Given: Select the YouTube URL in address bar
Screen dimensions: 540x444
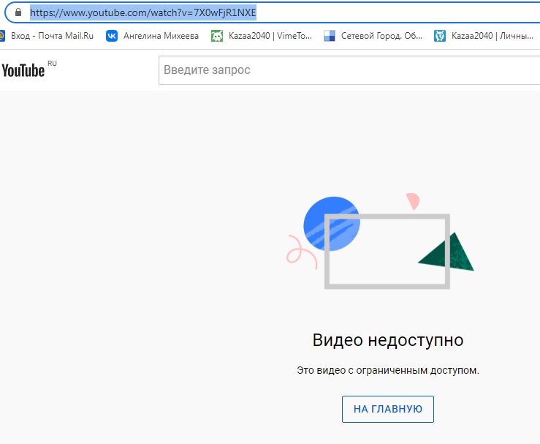Looking at the screenshot, I should pyautogui.click(x=143, y=13).
